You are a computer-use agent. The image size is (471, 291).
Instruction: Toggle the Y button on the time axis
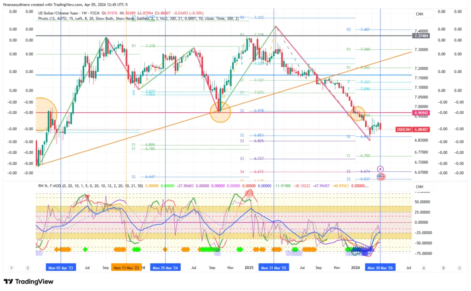click(11, 268)
